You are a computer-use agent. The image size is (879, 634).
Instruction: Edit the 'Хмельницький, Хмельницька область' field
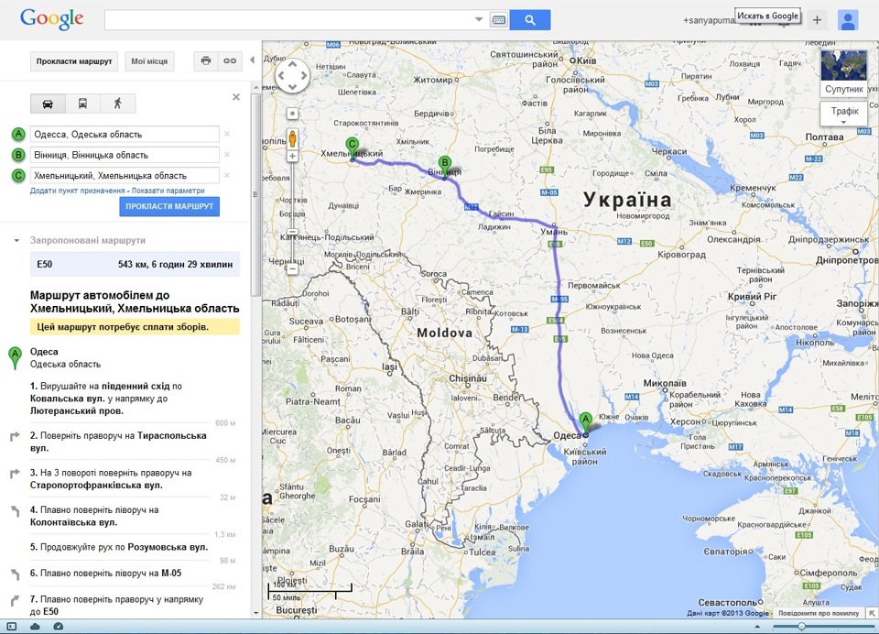pos(125,176)
